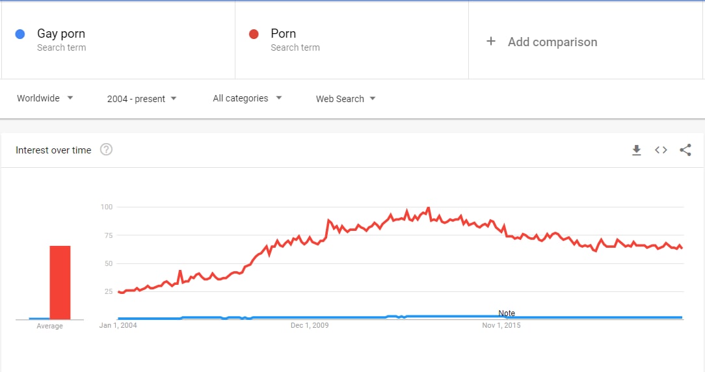Screen dimensions: 705x372
Task: Open the Worldwide region dropdown
Action: point(45,98)
